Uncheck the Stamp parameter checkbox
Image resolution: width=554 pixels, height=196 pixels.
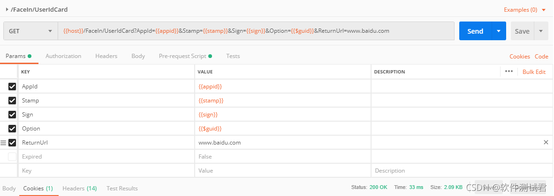tap(12, 101)
